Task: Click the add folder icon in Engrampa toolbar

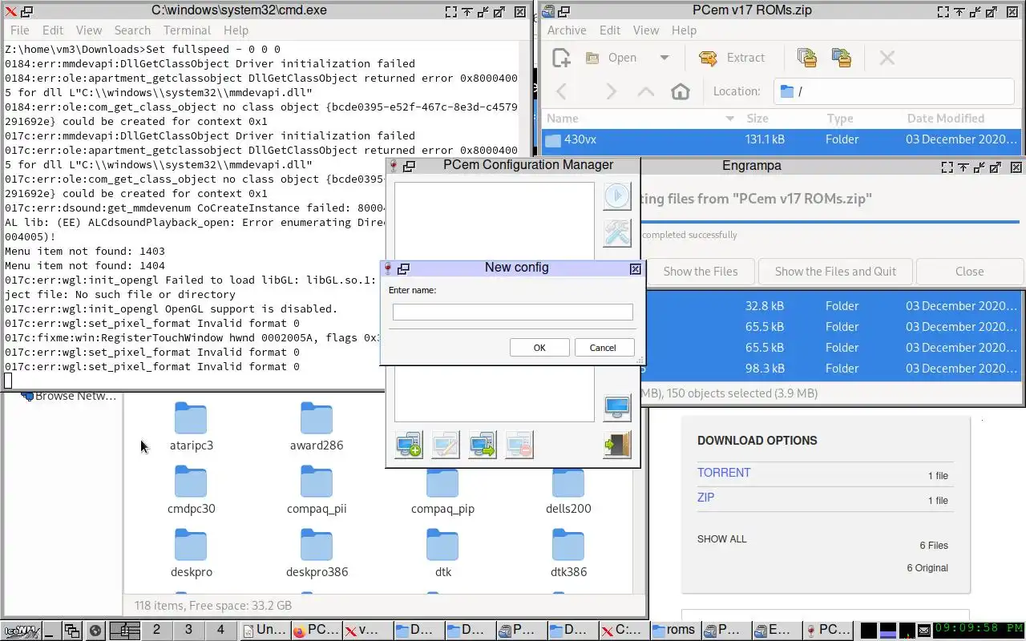Action: [x=841, y=58]
